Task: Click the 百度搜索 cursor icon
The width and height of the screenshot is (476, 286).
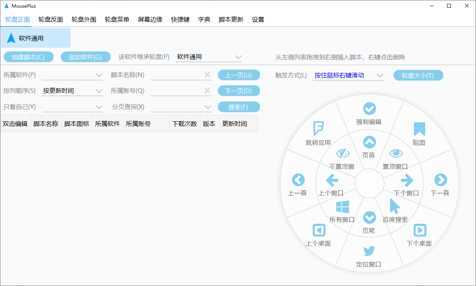Action: coord(394,207)
